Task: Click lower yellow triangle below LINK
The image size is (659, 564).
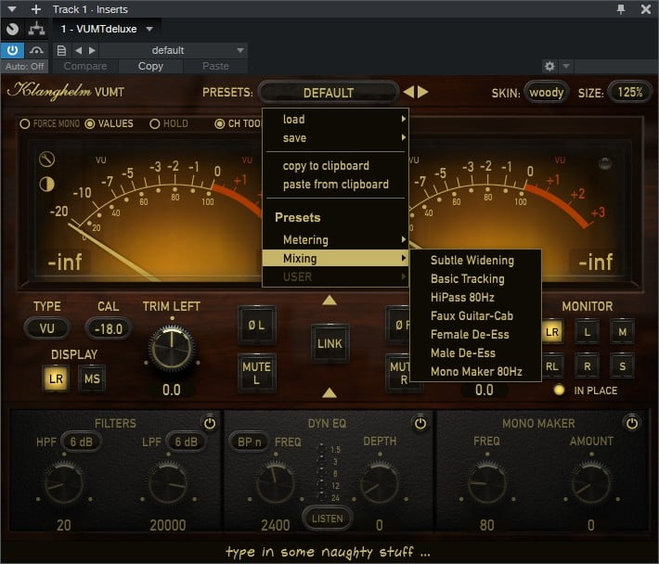Action: pos(329,392)
